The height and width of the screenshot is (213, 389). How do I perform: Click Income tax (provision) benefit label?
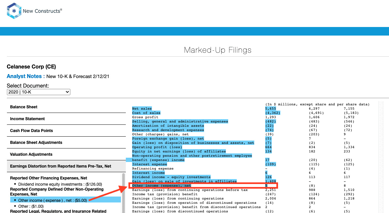165,195
